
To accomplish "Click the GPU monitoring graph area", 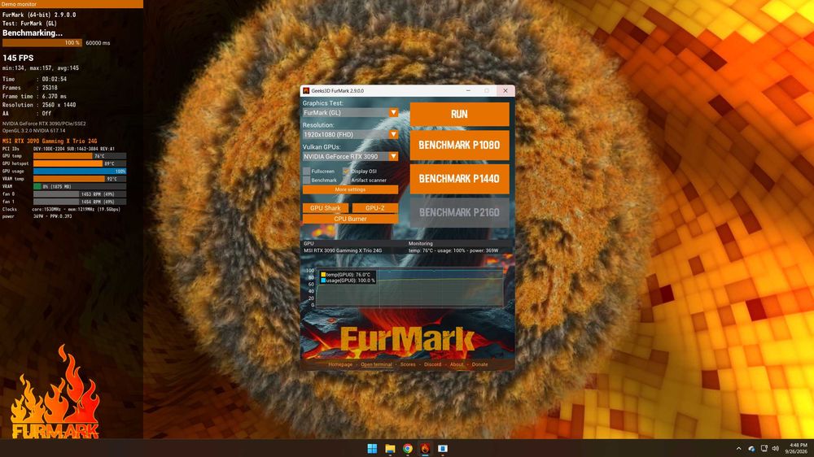I will coord(409,288).
